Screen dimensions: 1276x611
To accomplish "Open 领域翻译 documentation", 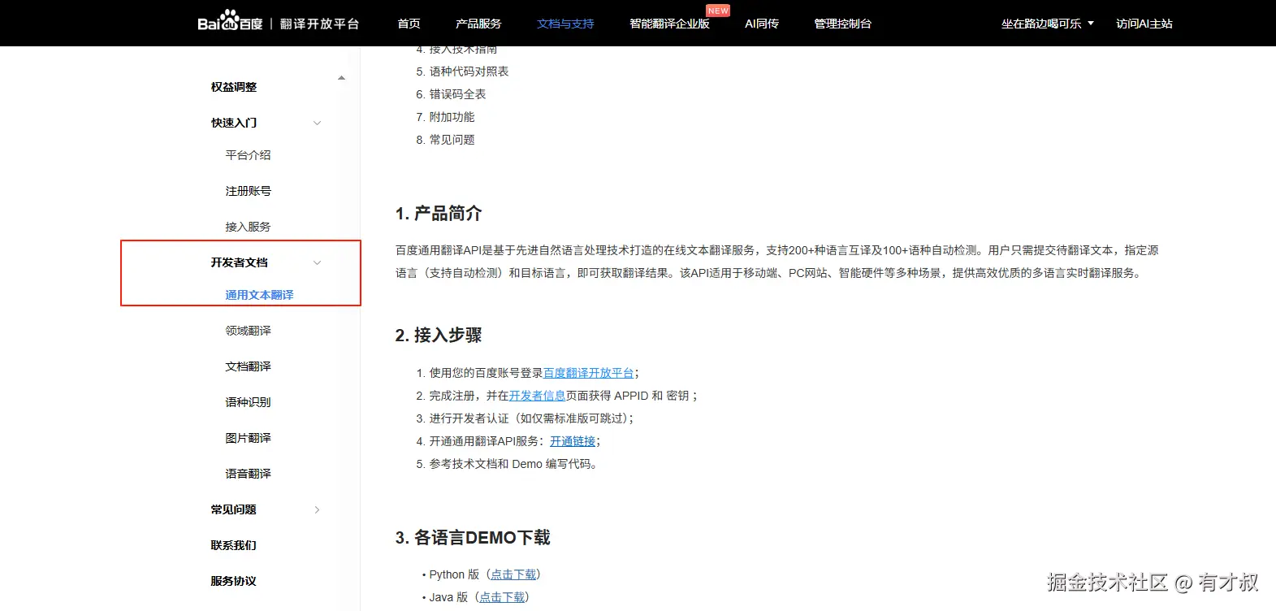I will (x=248, y=331).
